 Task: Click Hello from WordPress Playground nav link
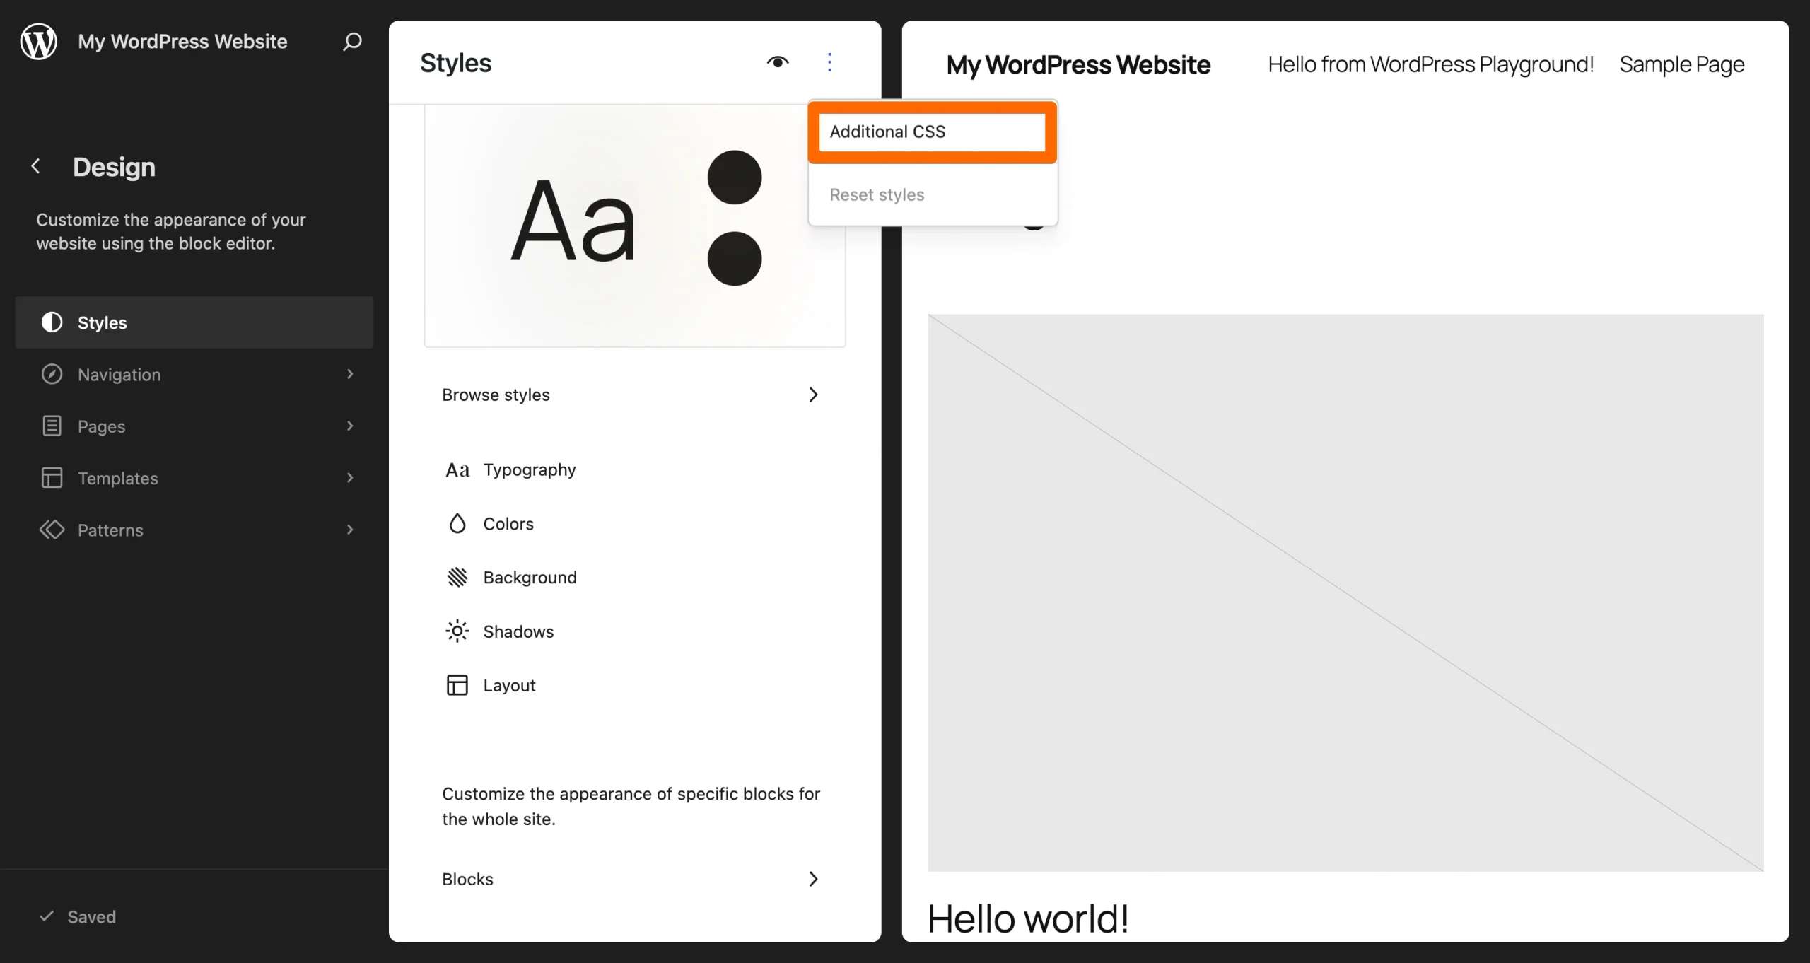pos(1430,64)
